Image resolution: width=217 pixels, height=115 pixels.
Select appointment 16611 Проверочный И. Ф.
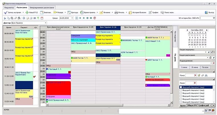83,46
